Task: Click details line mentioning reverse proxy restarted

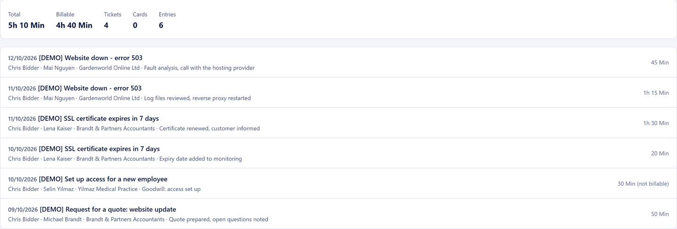Action: point(129,98)
